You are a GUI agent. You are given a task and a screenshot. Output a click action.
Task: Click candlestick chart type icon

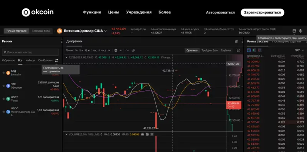coord(116,50)
